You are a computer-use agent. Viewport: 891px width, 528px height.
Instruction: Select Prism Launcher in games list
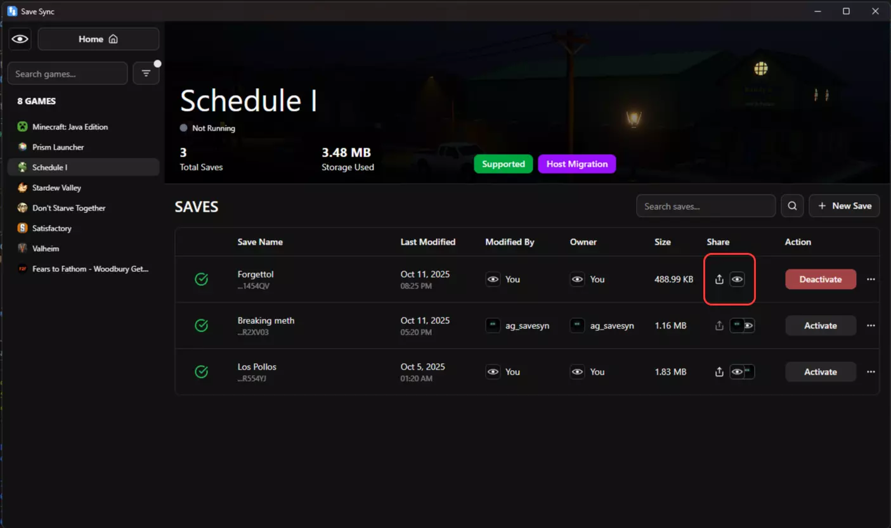click(x=83, y=147)
